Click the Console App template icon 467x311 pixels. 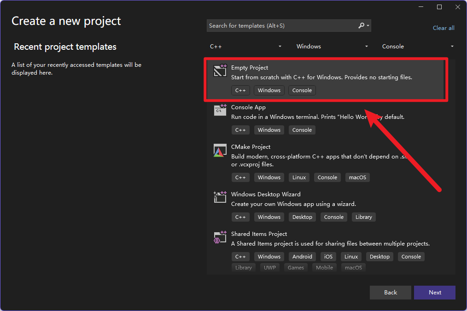click(220, 110)
